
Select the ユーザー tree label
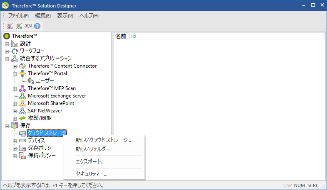[45, 80]
